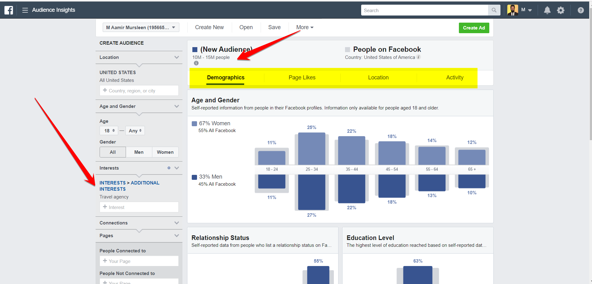This screenshot has width=592, height=284.
Task: Click the small circle icon next to Interests
Action: [x=169, y=168]
